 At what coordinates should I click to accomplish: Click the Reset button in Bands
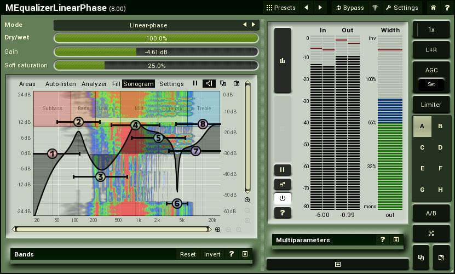tap(188, 254)
